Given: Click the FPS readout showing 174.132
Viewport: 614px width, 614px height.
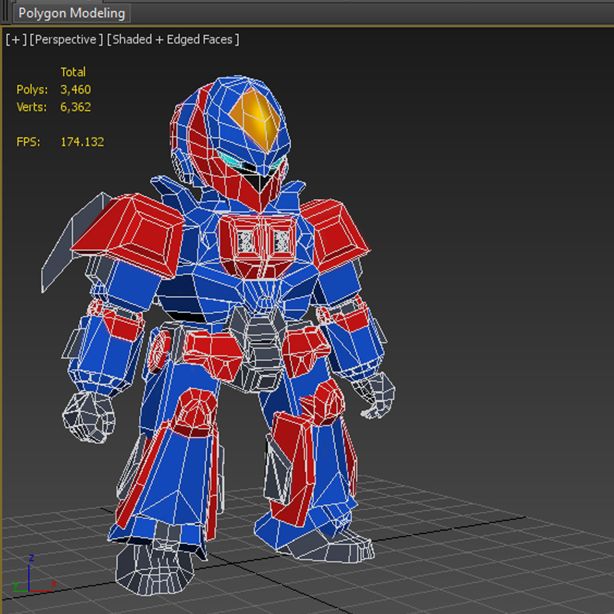Looking at the screenshot, I should tap(82, 141).
